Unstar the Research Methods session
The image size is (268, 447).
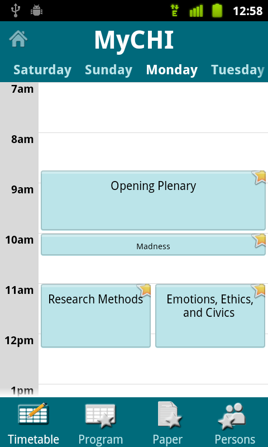pos(144,290)
